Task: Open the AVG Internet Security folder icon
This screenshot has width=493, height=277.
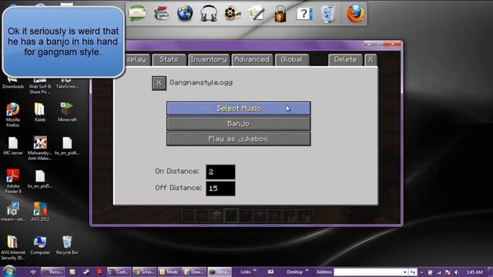Action: pos(13,248)
